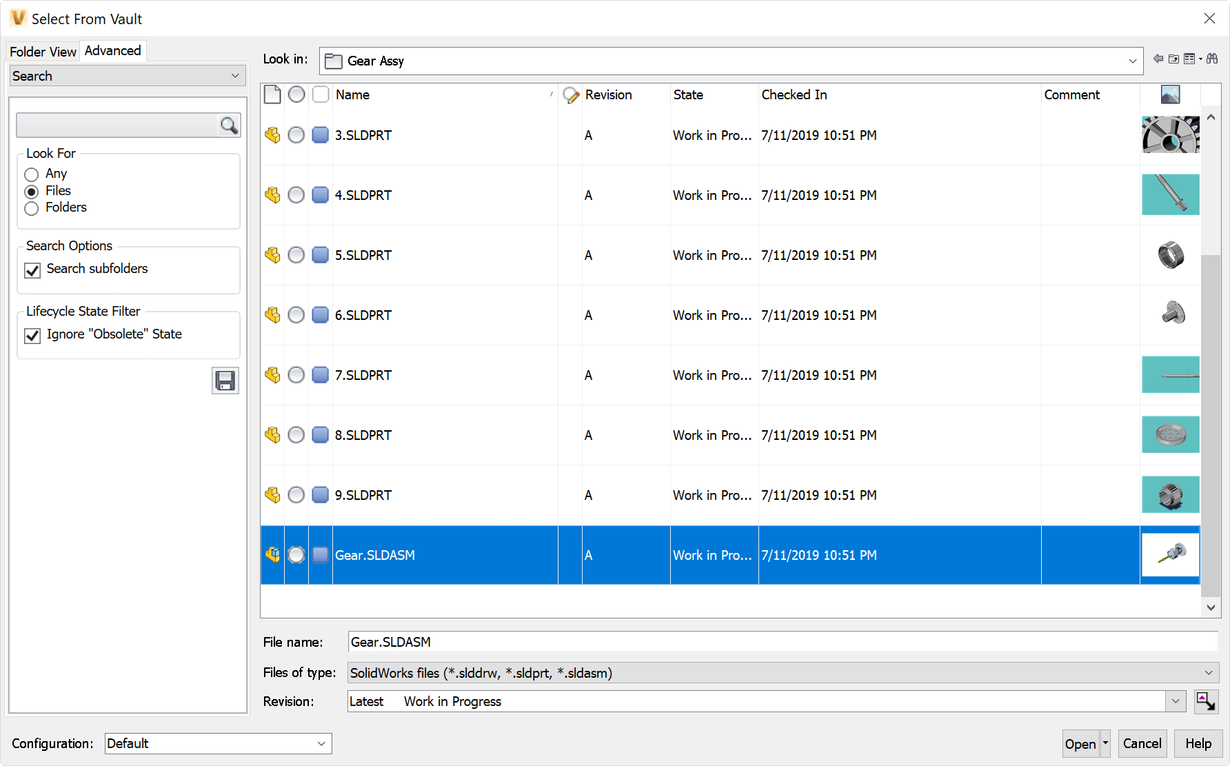1230x766 pixels.
Task: Click the search magnifier icon
Action: (x=229, y=125)
